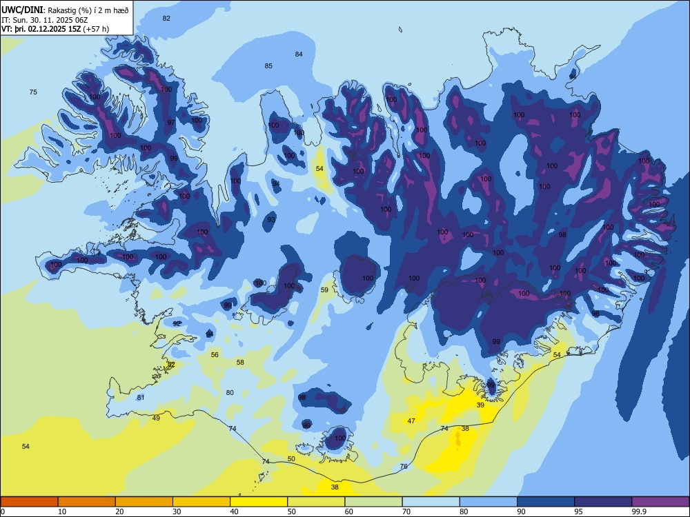The width and height of the screenshot is (690, 517).
Task: Click the legend tick label '99.9'
Action: click(x=639, y=511)
